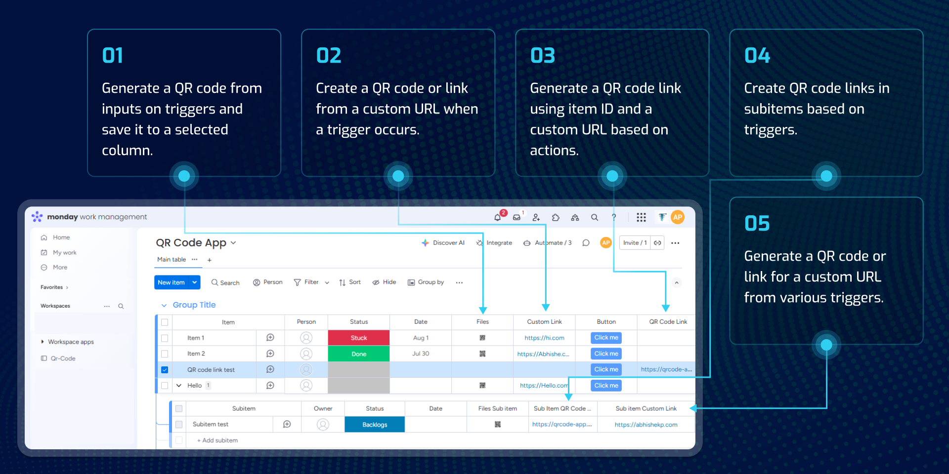
Task: Tick the Subitem test checkbox
Action: coord(179,425)
